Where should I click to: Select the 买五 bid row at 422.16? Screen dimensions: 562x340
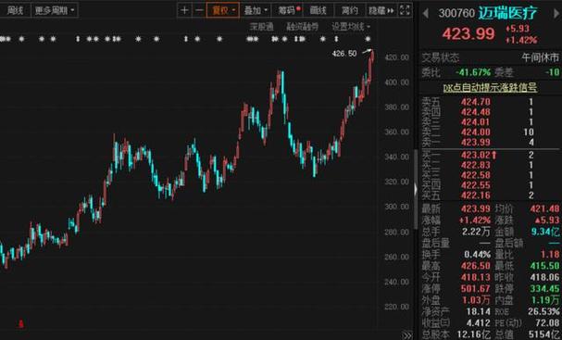[491, 195]
